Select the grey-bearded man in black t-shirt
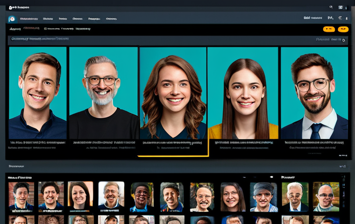Image resolution: width=355 pixels, height=224 pixels. (x=104, y=93)
